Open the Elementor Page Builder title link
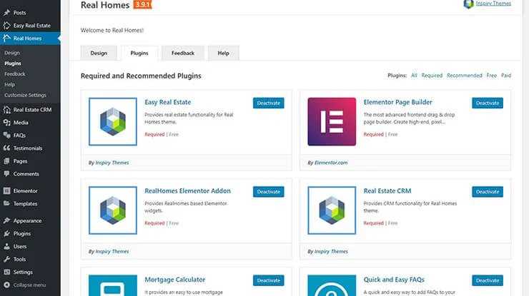 (397, 102)
